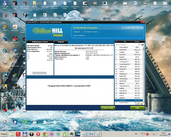171x137 pixels.
Task: Open the Poker Heaven desktop shortcut
Action: (15, 40)
